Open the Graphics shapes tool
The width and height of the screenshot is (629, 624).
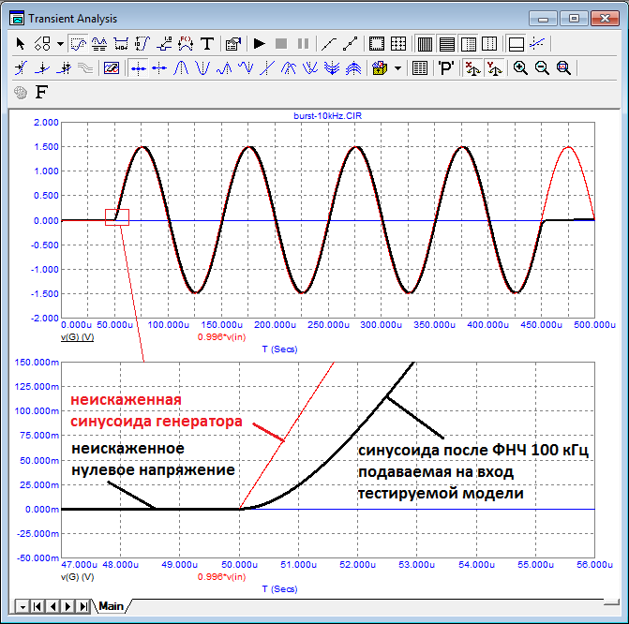tap(42, 43)
